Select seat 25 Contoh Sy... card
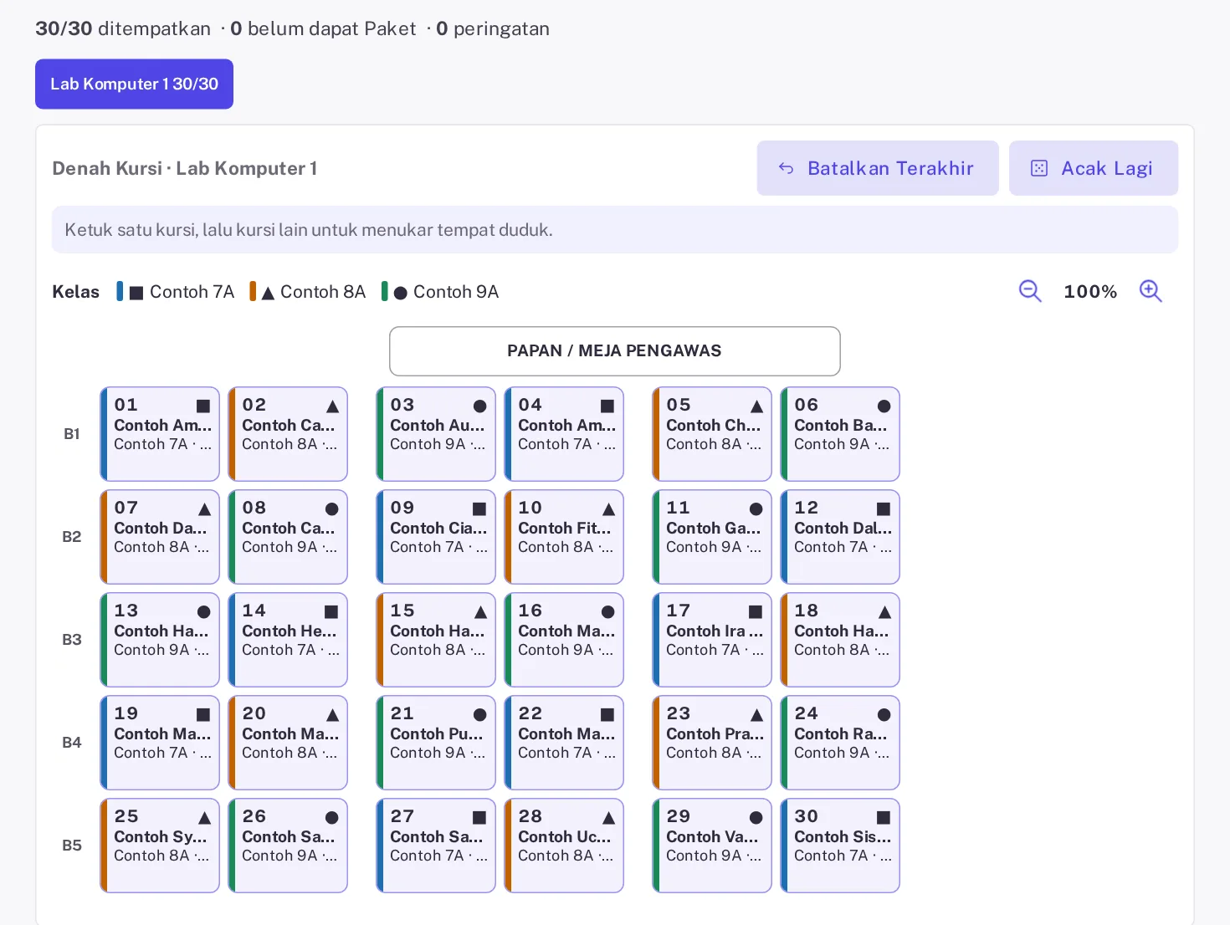The image size is (1230, 925). tap(160, 846)
